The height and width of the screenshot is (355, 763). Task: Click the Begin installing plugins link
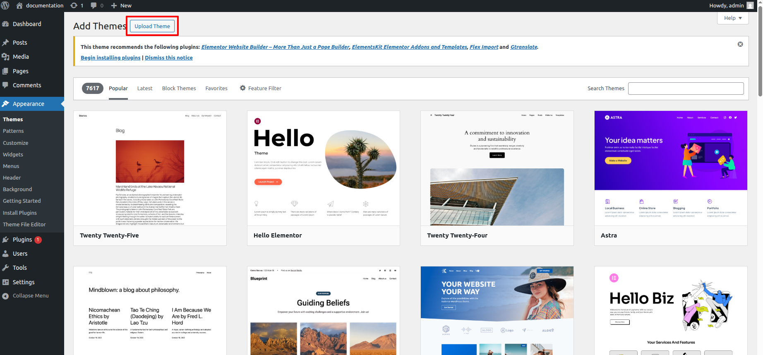pos(110,58)
